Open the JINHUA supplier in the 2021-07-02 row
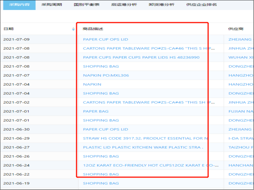Screen dimensions: 254x190 point(241,102)
